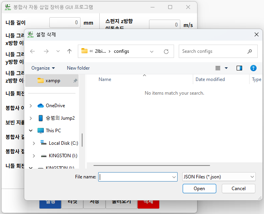Open the Recent locations dropdown chevron
Viewport: 264px width, 214px height.
pyautogui.click(x=58, y=51)
